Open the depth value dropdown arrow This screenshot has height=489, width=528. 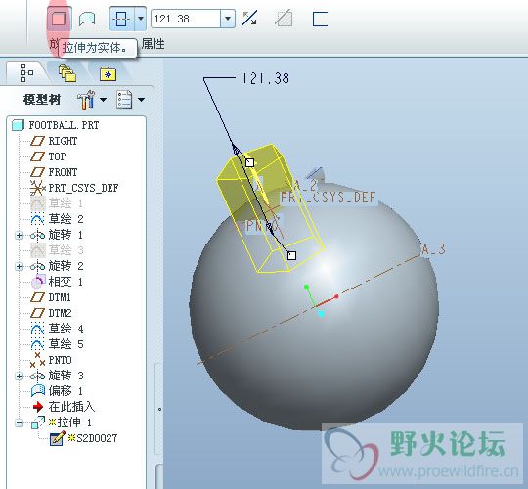pyautogui.click(x=228, y=19)
